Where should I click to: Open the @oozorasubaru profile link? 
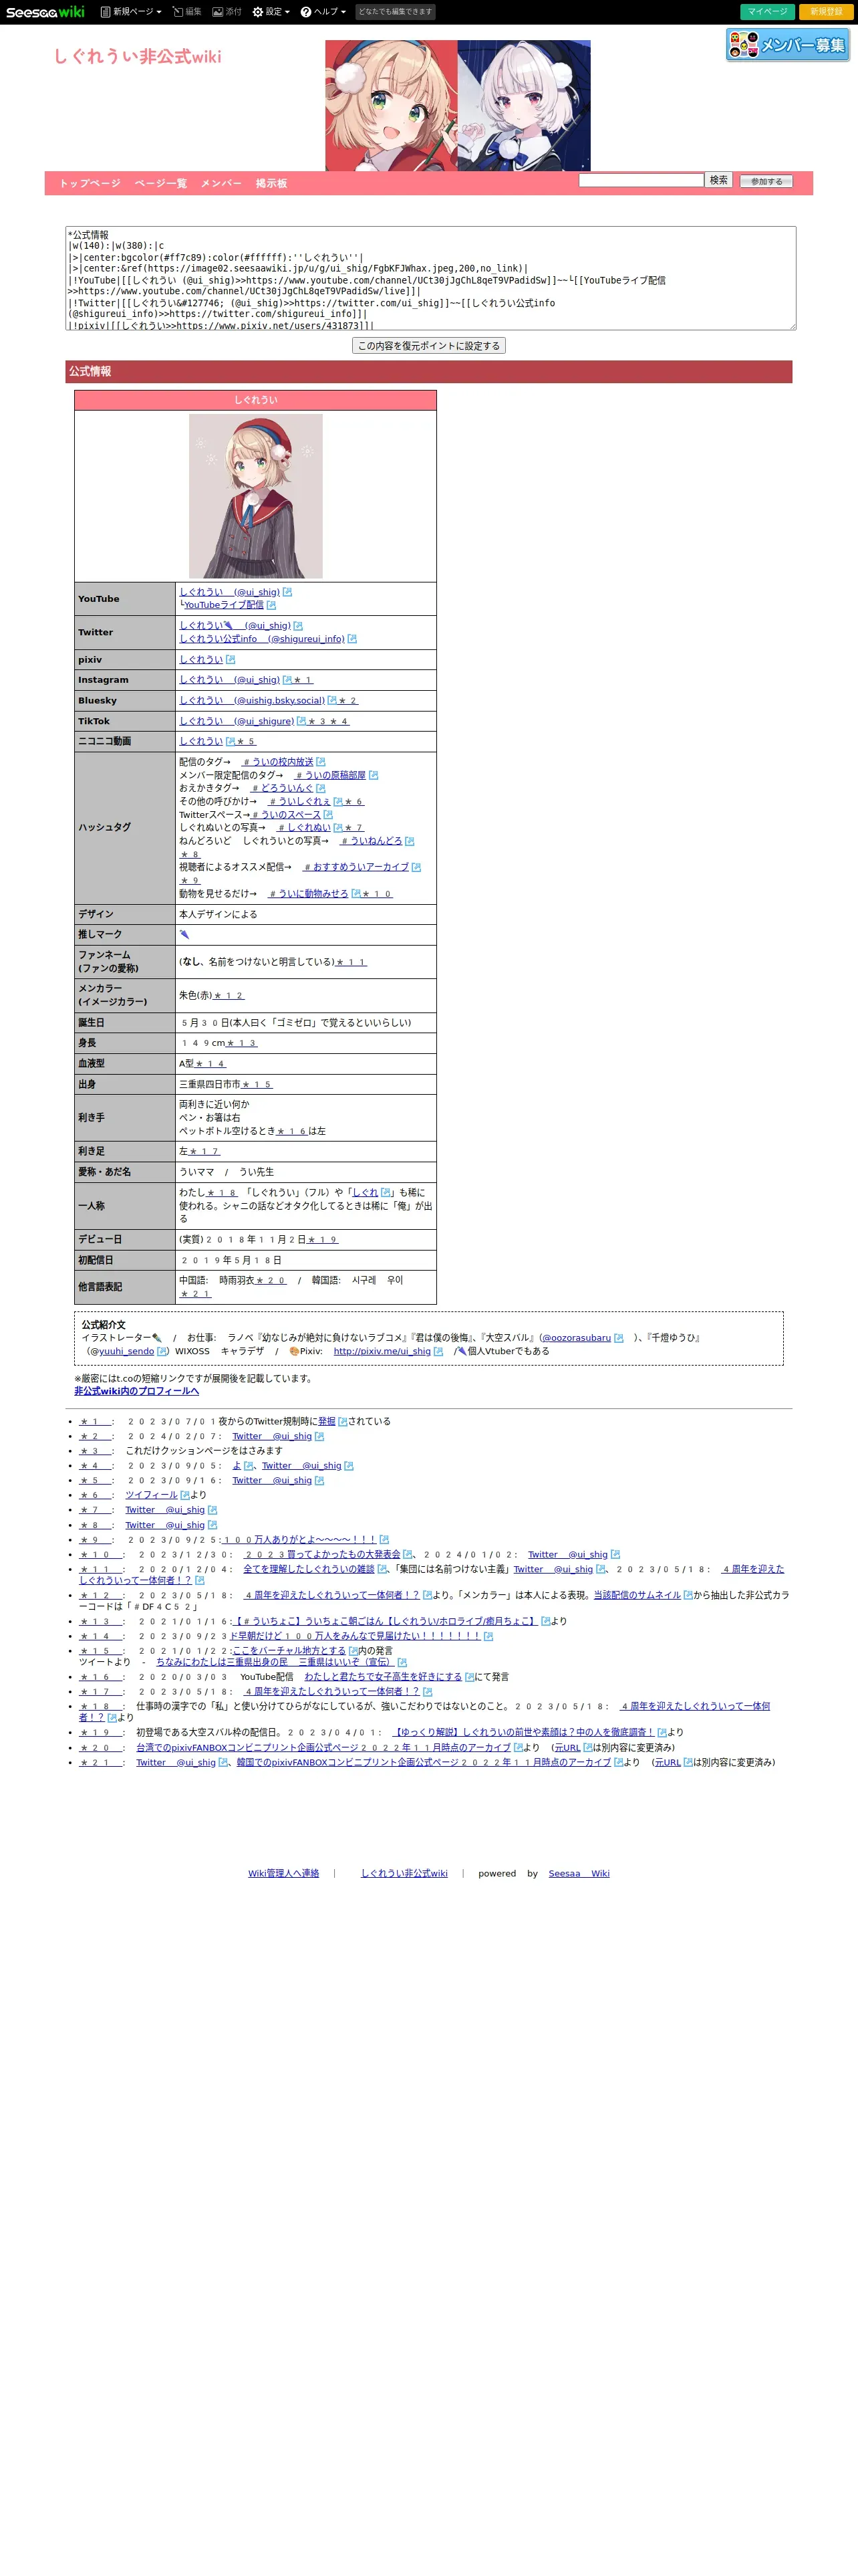(x=576, y=1338)
